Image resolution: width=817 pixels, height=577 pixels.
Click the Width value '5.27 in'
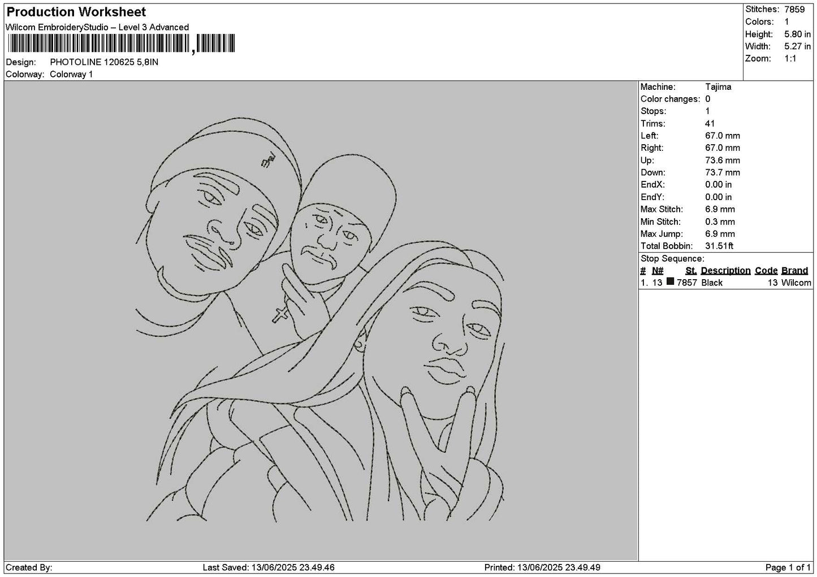pos(797,46)
